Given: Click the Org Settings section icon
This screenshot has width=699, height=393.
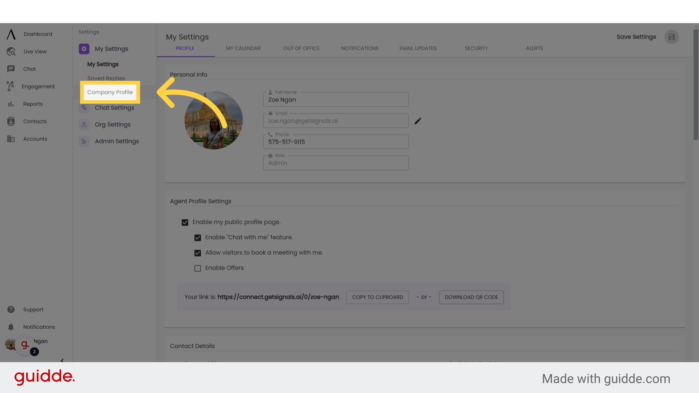Looking at the screenshot, I should tap(84, 124).
